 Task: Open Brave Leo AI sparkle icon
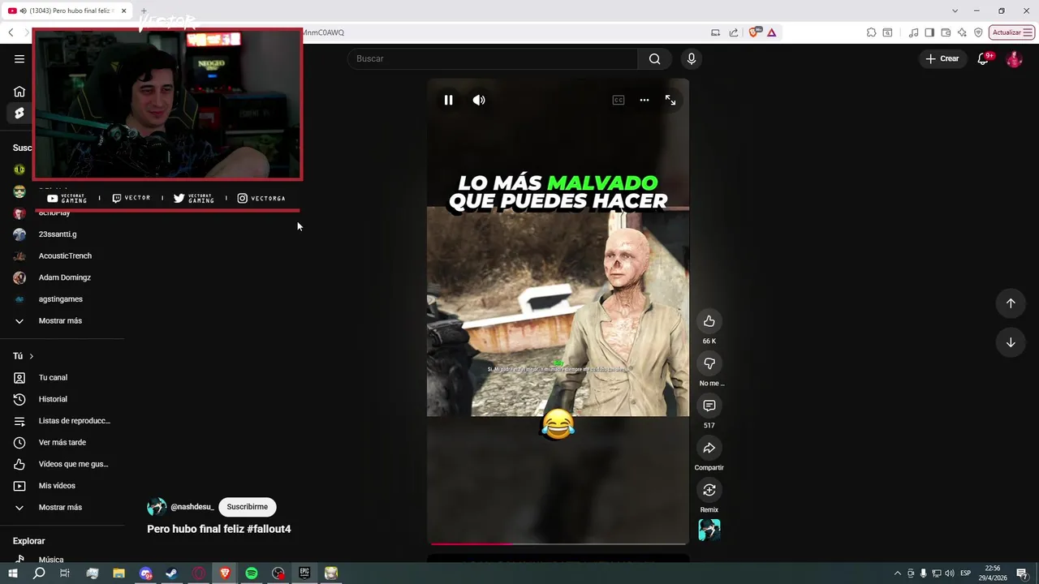click(962, 32)
